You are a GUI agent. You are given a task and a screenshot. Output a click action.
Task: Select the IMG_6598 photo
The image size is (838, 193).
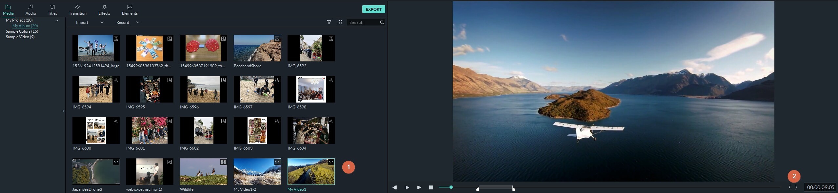coord(311,89)
